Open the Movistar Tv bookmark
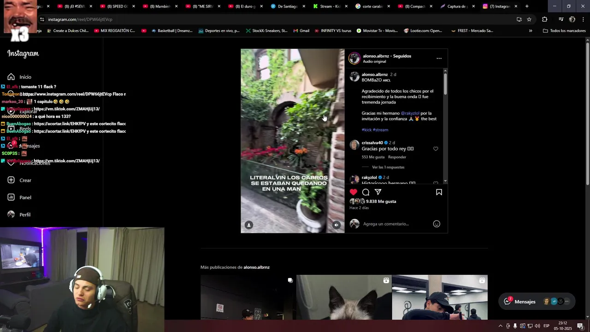The height and width of the screenshot is (332, 590). 377,31
